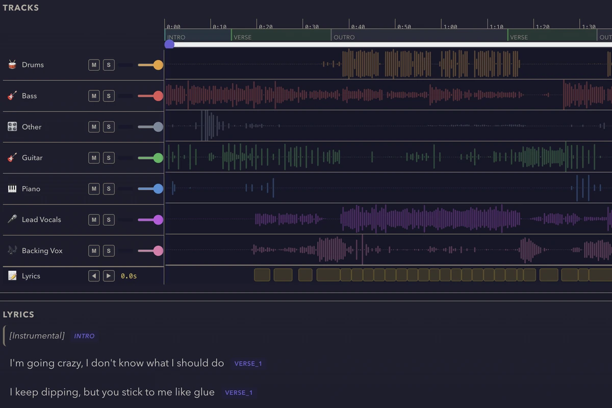Click the Lyrics notepad icon
Screen dimensions: 612x408
(x=12, y=276)
